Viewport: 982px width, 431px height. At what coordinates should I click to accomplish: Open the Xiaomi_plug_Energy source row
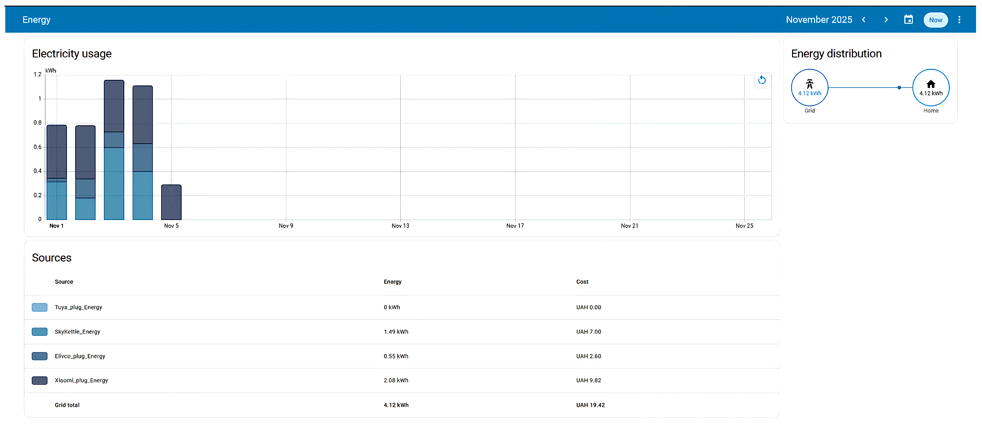point(81,381)
